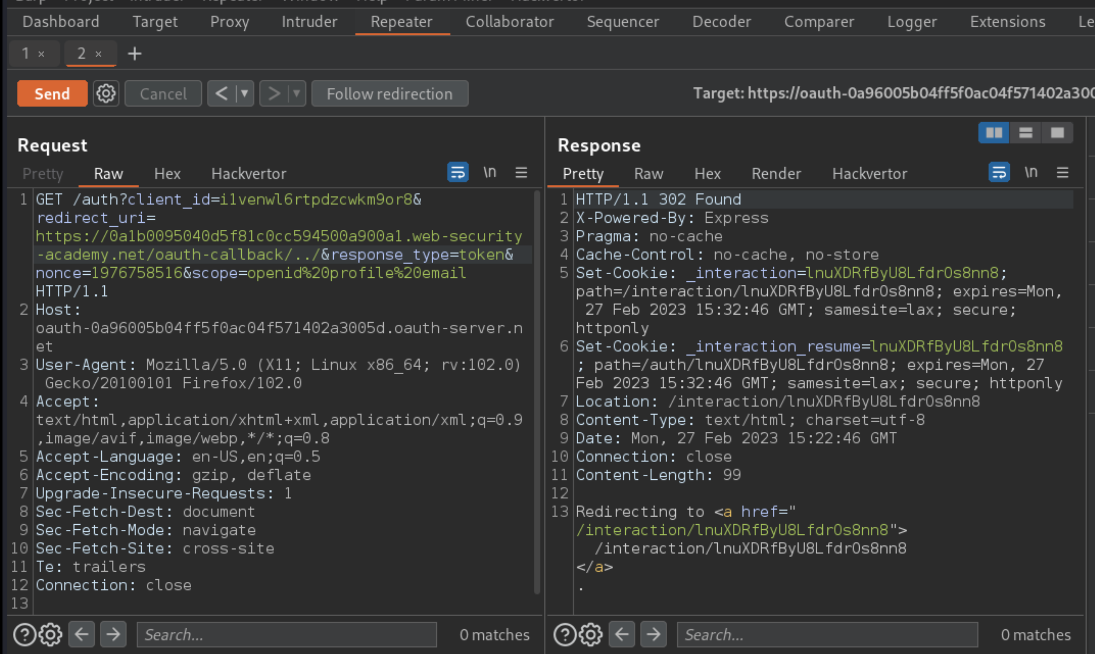Send the request

coord(52,93)
